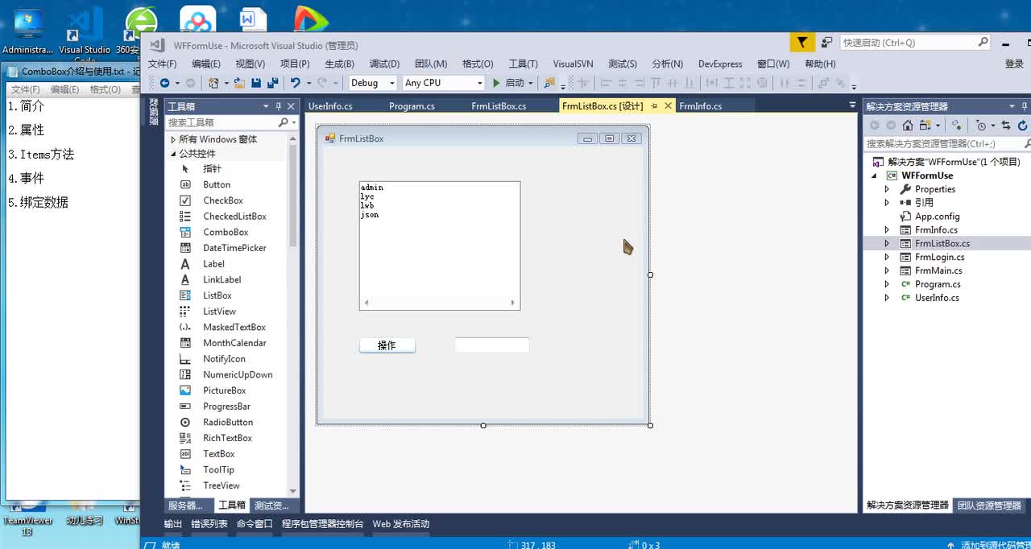Switch to the UserInfo.cs tab
1031x549 pixels.
point(330,106)
